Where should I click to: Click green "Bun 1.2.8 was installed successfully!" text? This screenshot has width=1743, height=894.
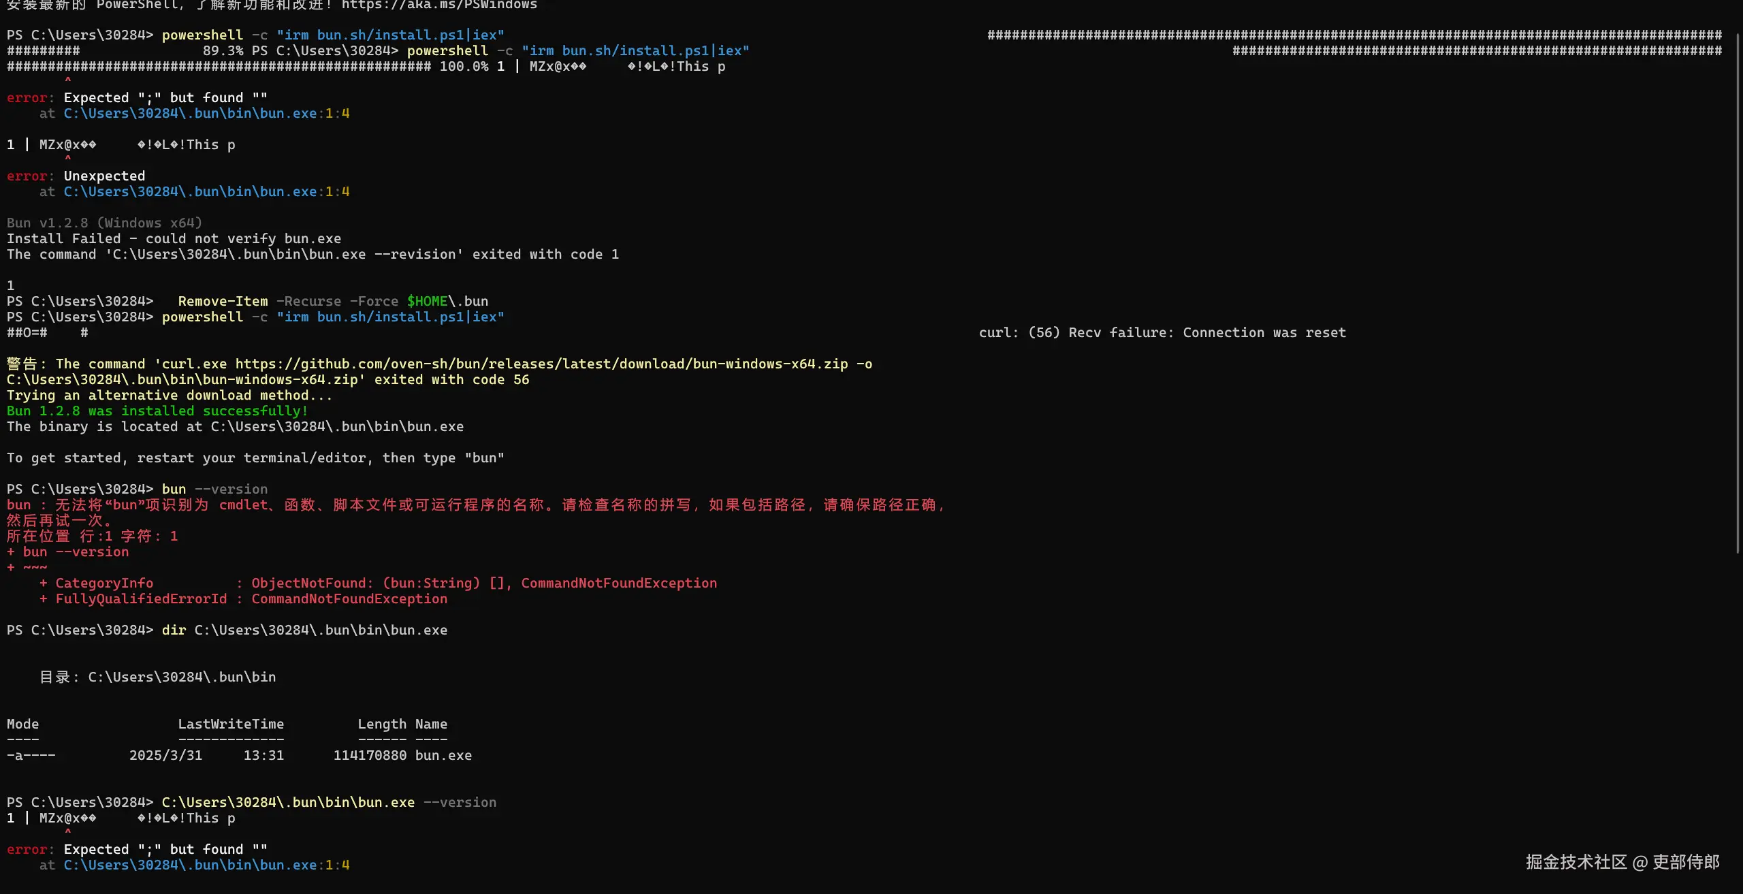coord(157,411)
